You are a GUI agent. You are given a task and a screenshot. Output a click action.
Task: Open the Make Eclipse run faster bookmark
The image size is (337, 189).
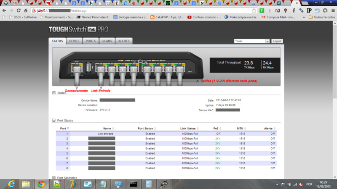(x=241, y=17)
